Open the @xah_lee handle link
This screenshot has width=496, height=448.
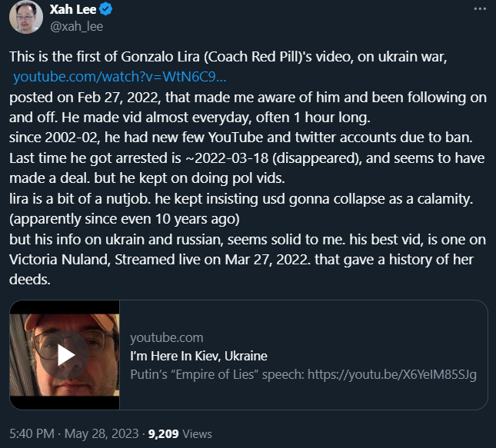[76, 27]
